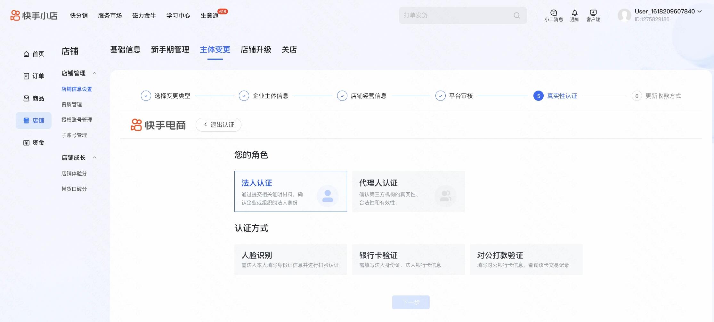Open 磁力金牛 in top navigation
Viewport: 714px width, 322px height.
pyautogui.click(x=144, y=16)
